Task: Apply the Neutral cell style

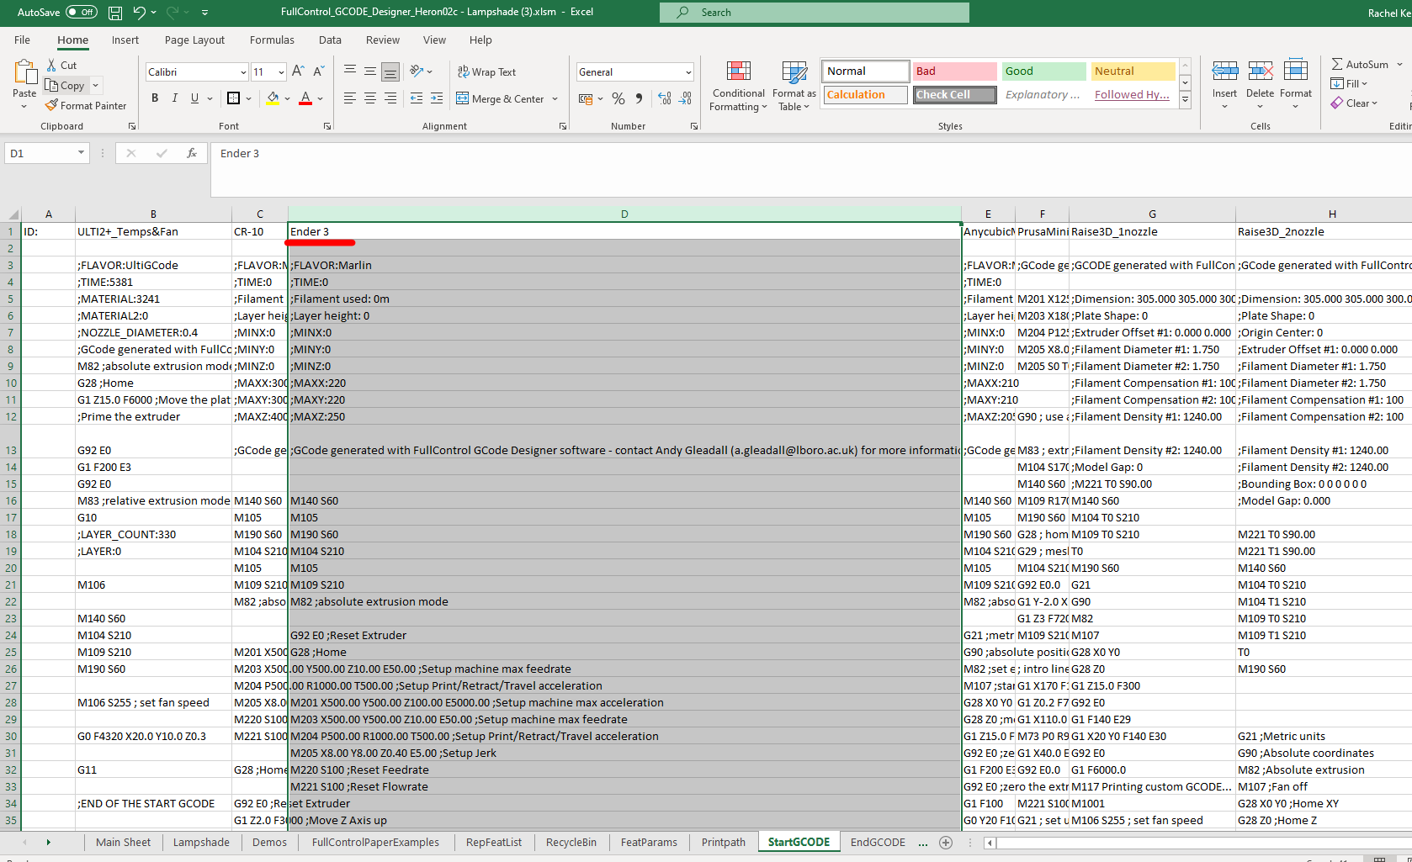Action: click(1133, 71)
